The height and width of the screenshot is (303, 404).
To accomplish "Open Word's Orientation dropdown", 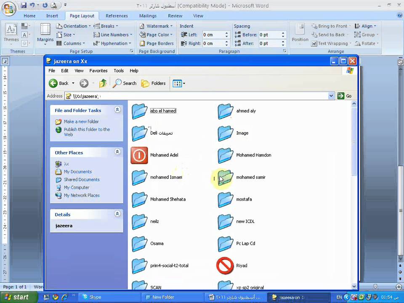I will click(x=74, y=26).
